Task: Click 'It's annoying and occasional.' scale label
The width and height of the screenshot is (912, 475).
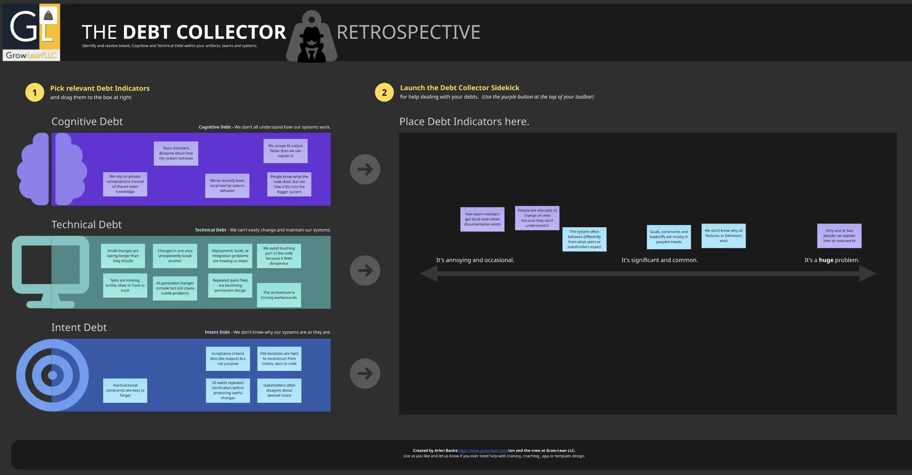Action: click(475, 260)
